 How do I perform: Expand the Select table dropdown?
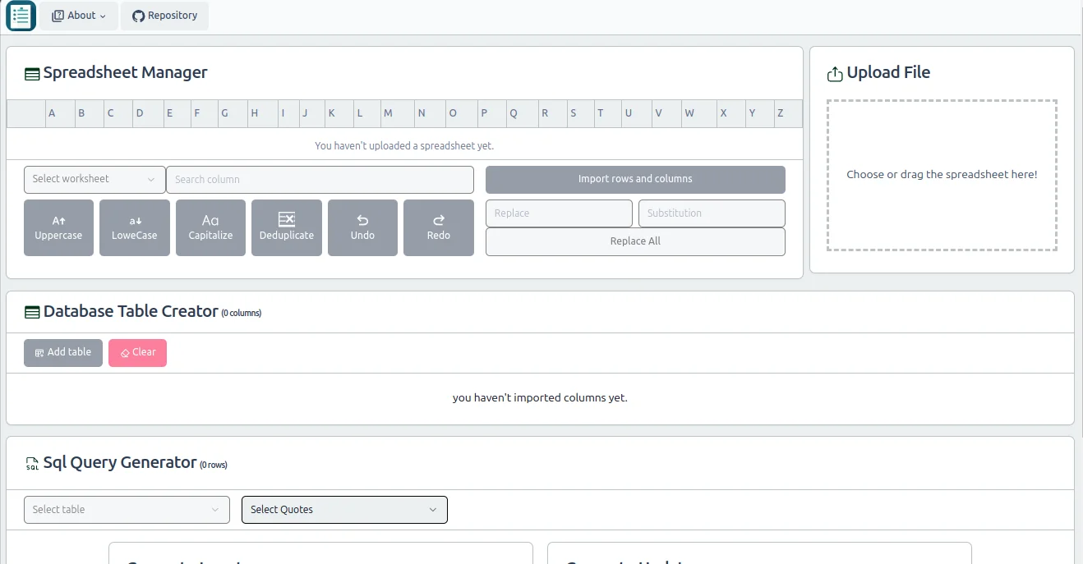click(127, 510)
